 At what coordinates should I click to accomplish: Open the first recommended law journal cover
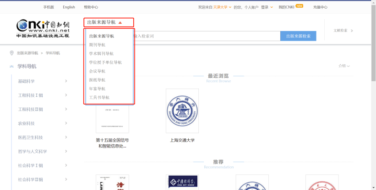(x=112, y=182)
